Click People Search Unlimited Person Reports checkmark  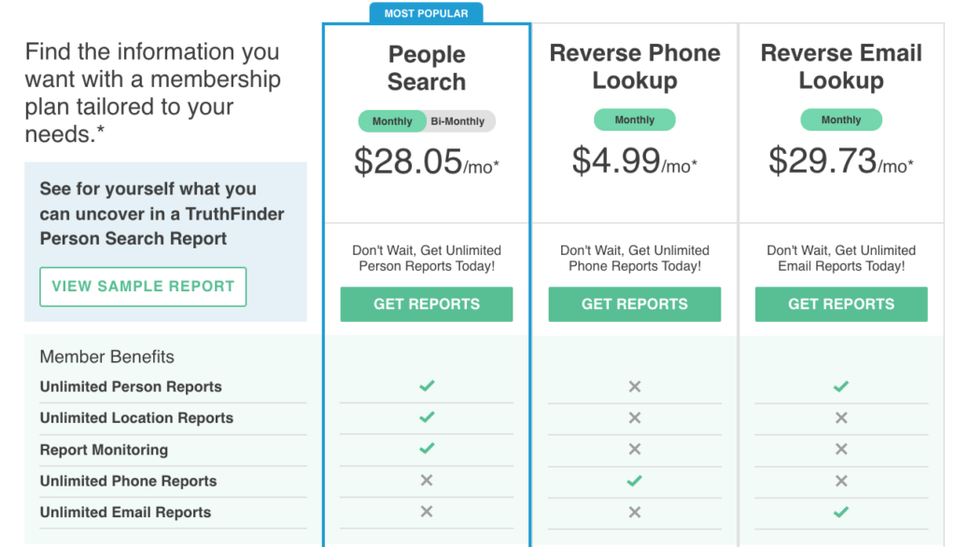pos(427,386)
